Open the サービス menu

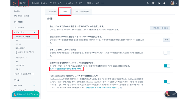pyautogui.click(x=80, y=3)
